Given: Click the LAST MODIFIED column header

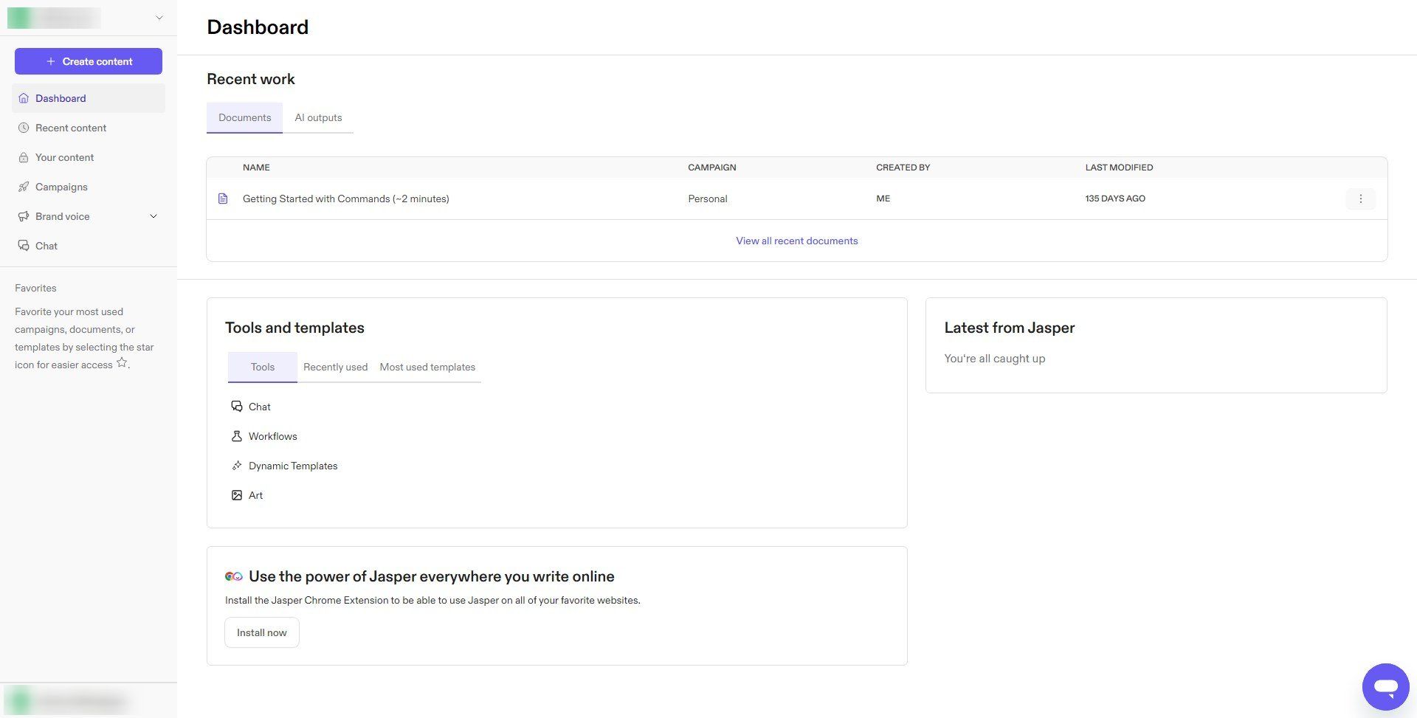Looking at the screenshot, I should coord(1119,168).
